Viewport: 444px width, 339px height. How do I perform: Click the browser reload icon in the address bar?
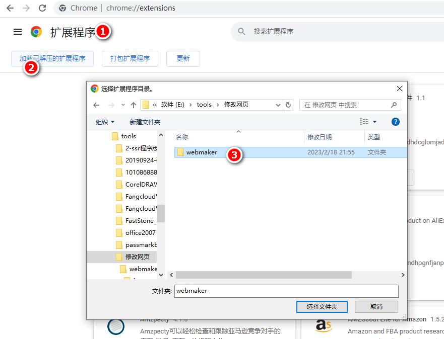click(42, 8)
